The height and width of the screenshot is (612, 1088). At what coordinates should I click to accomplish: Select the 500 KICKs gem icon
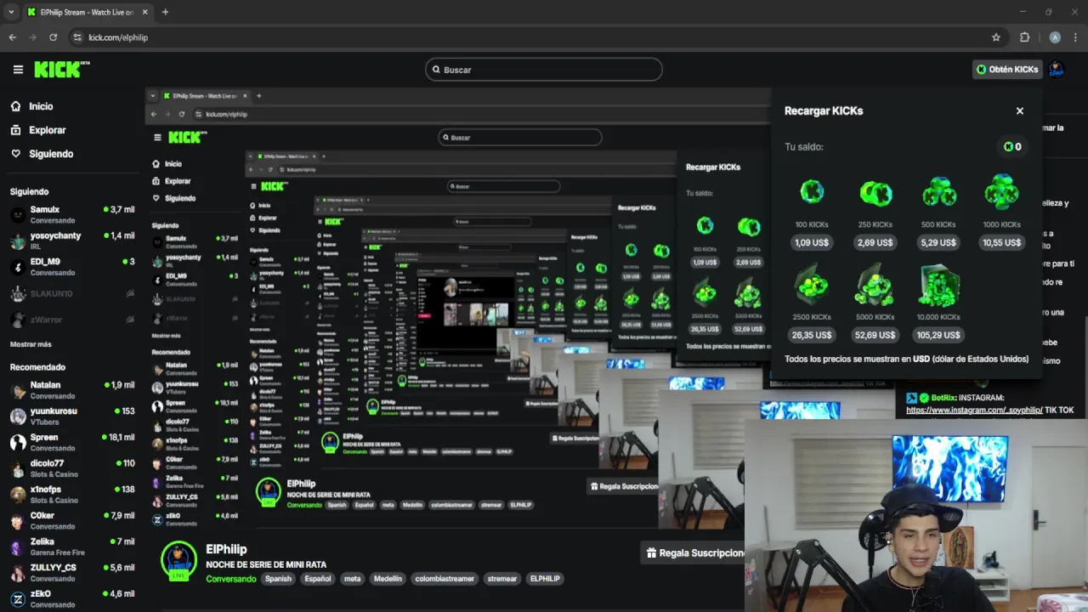point(938,193)
